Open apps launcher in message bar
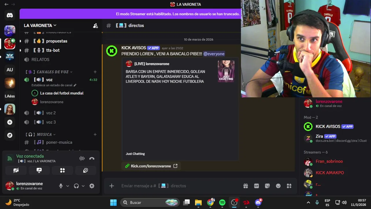Image resolution: width=371 pixels, height=209 pixels. [289, 186]
